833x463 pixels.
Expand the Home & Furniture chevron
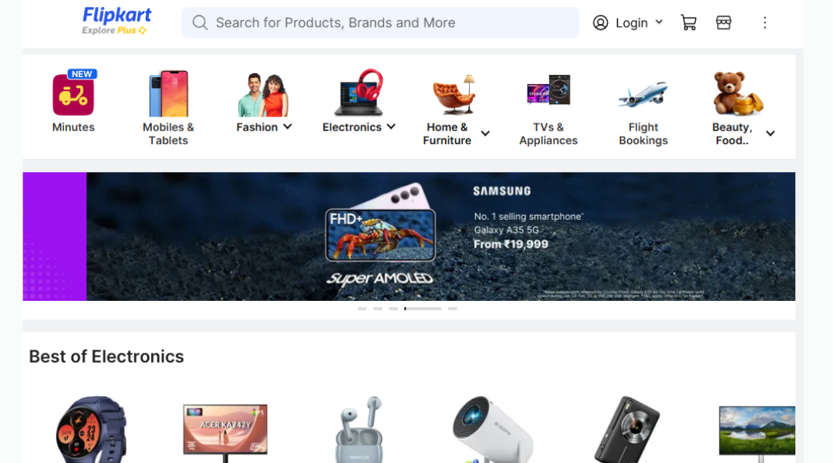coord(485,133)
